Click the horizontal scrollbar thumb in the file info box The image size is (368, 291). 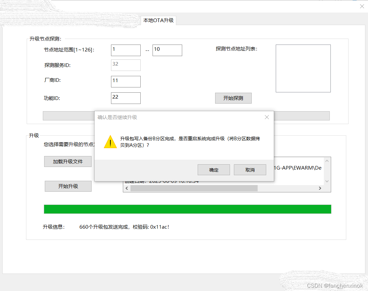[x=194, y=188]
